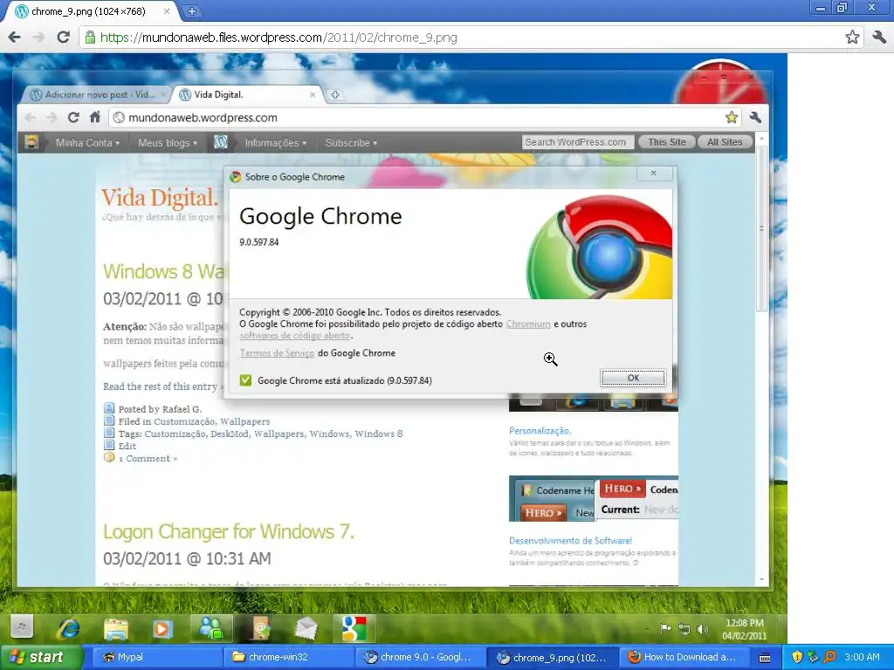Viewport: 894px width, 670px height.
Task: Select the chrome_9.png browser tab
Action: click(x=91, y=11)
